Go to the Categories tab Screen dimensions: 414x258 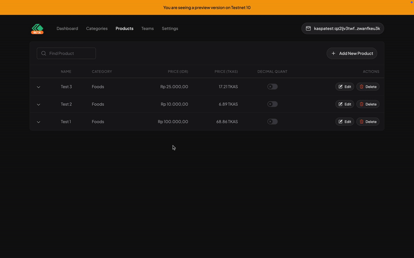97,29
